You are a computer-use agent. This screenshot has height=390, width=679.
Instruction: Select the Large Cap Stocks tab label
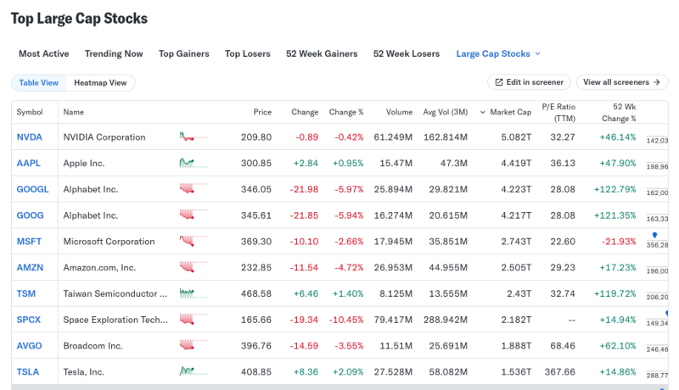(x=493, y=53)
